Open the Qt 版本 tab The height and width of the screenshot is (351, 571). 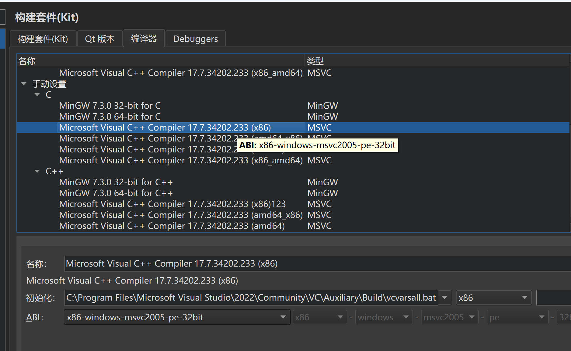100,39
